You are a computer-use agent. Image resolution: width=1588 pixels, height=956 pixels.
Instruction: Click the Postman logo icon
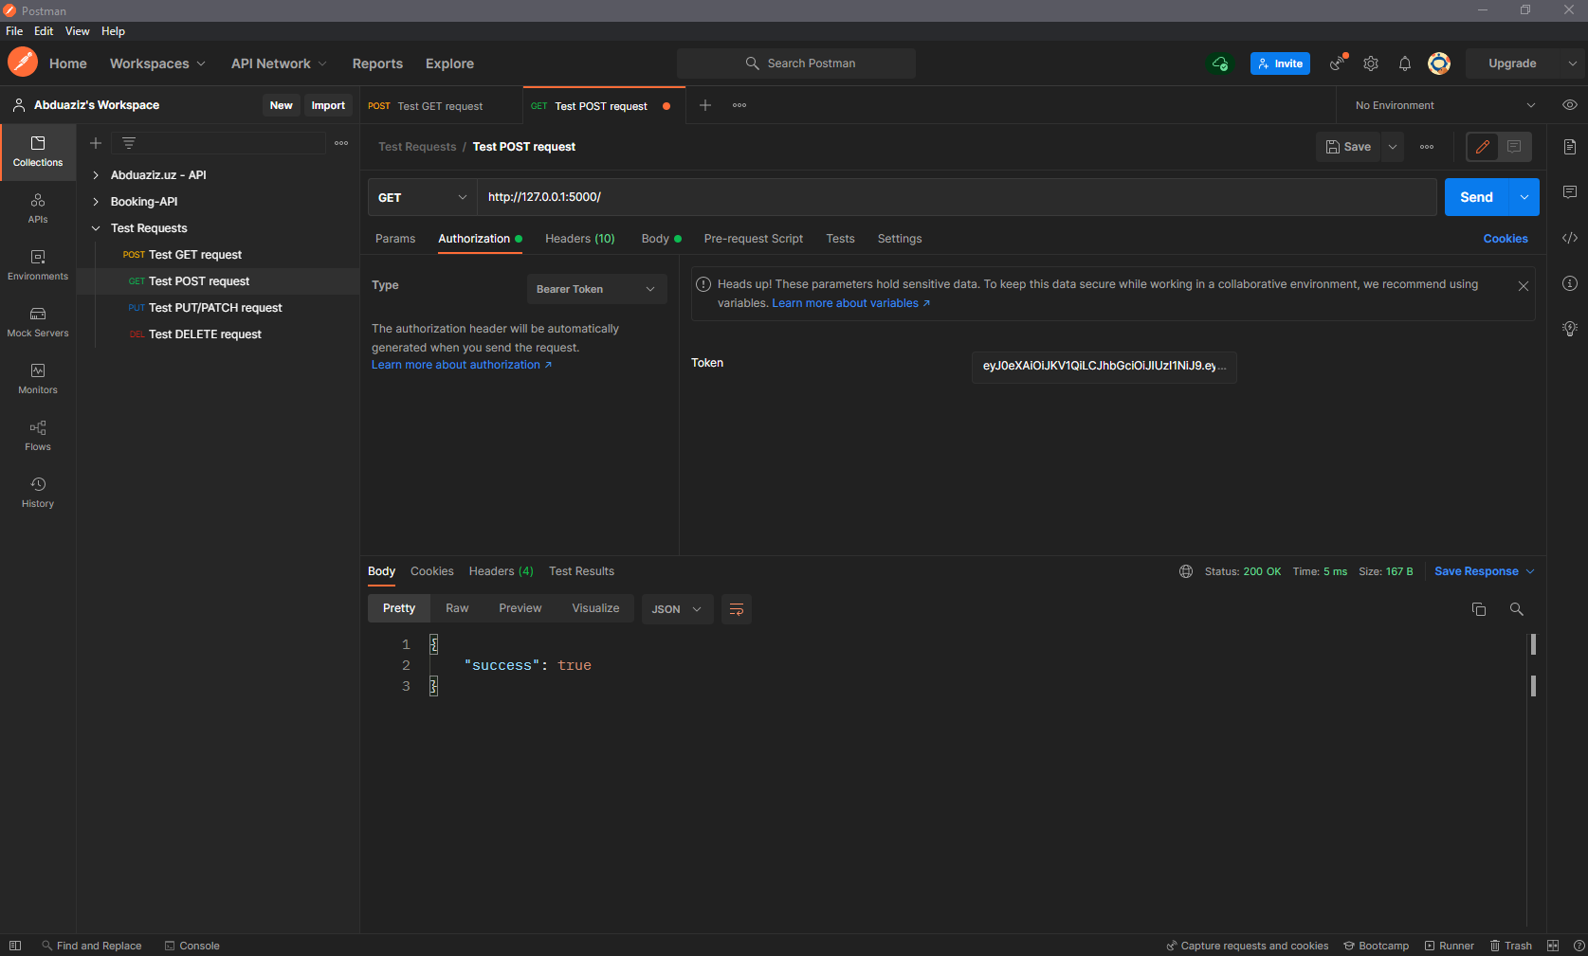tap(23, 63)
